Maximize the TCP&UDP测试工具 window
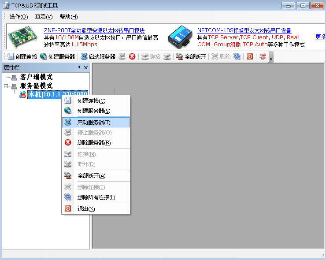326x260 pixels. pos(303,6)
